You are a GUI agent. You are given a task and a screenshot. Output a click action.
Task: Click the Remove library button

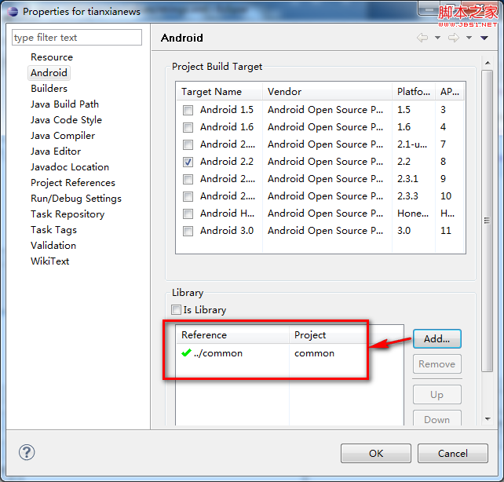[436, 364]
